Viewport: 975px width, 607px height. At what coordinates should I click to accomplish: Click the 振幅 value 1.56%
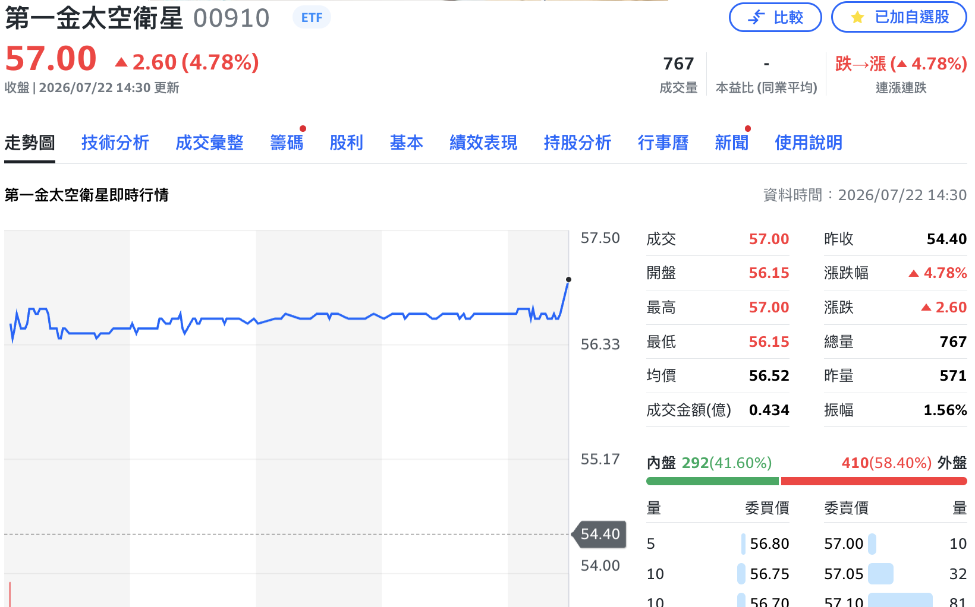[945, 410]
